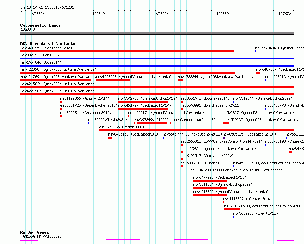Select nsv4223844 gnomADStructuralVariants label
This screenshot has width=304, height=244.
click(x=216, y=77)
